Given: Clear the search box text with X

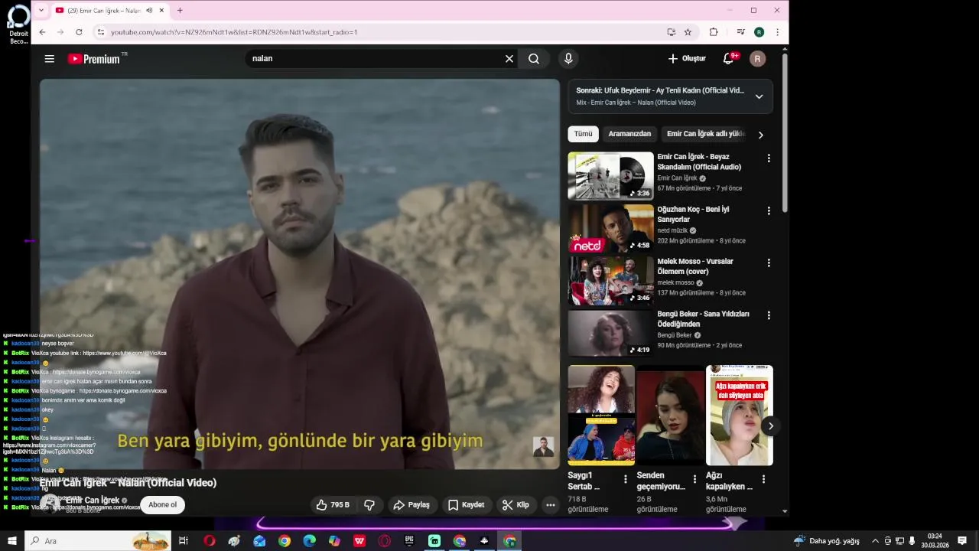Looking at the screenshot, I should 509,59.
